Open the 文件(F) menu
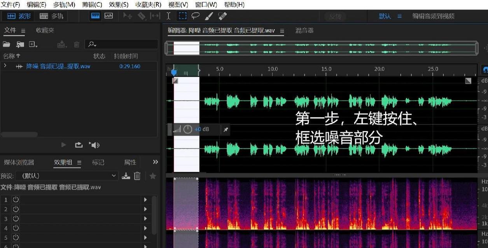Screen dimensions: 488x248 click(x=10, y=5)
